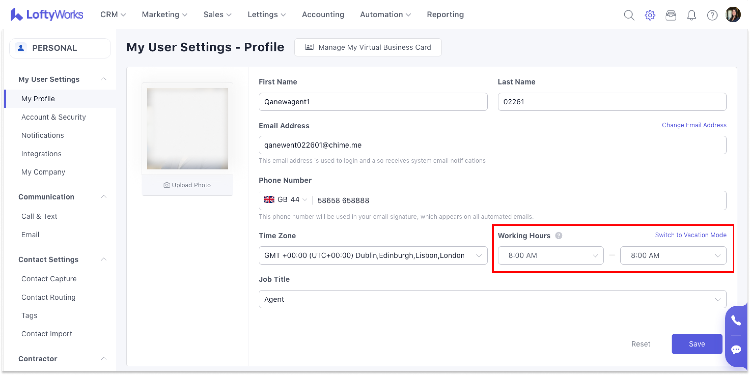
Task: Click the LoftyWorks logo
Action: 47,15
